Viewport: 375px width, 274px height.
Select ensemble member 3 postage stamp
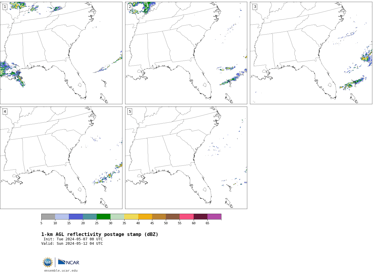(311, 53)
